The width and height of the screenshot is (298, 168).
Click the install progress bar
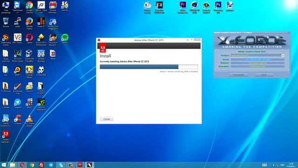point(149,67)
